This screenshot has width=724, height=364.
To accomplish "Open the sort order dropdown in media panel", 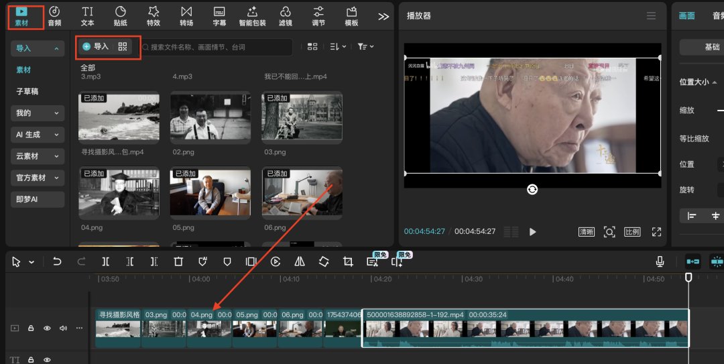I will 338,46.
